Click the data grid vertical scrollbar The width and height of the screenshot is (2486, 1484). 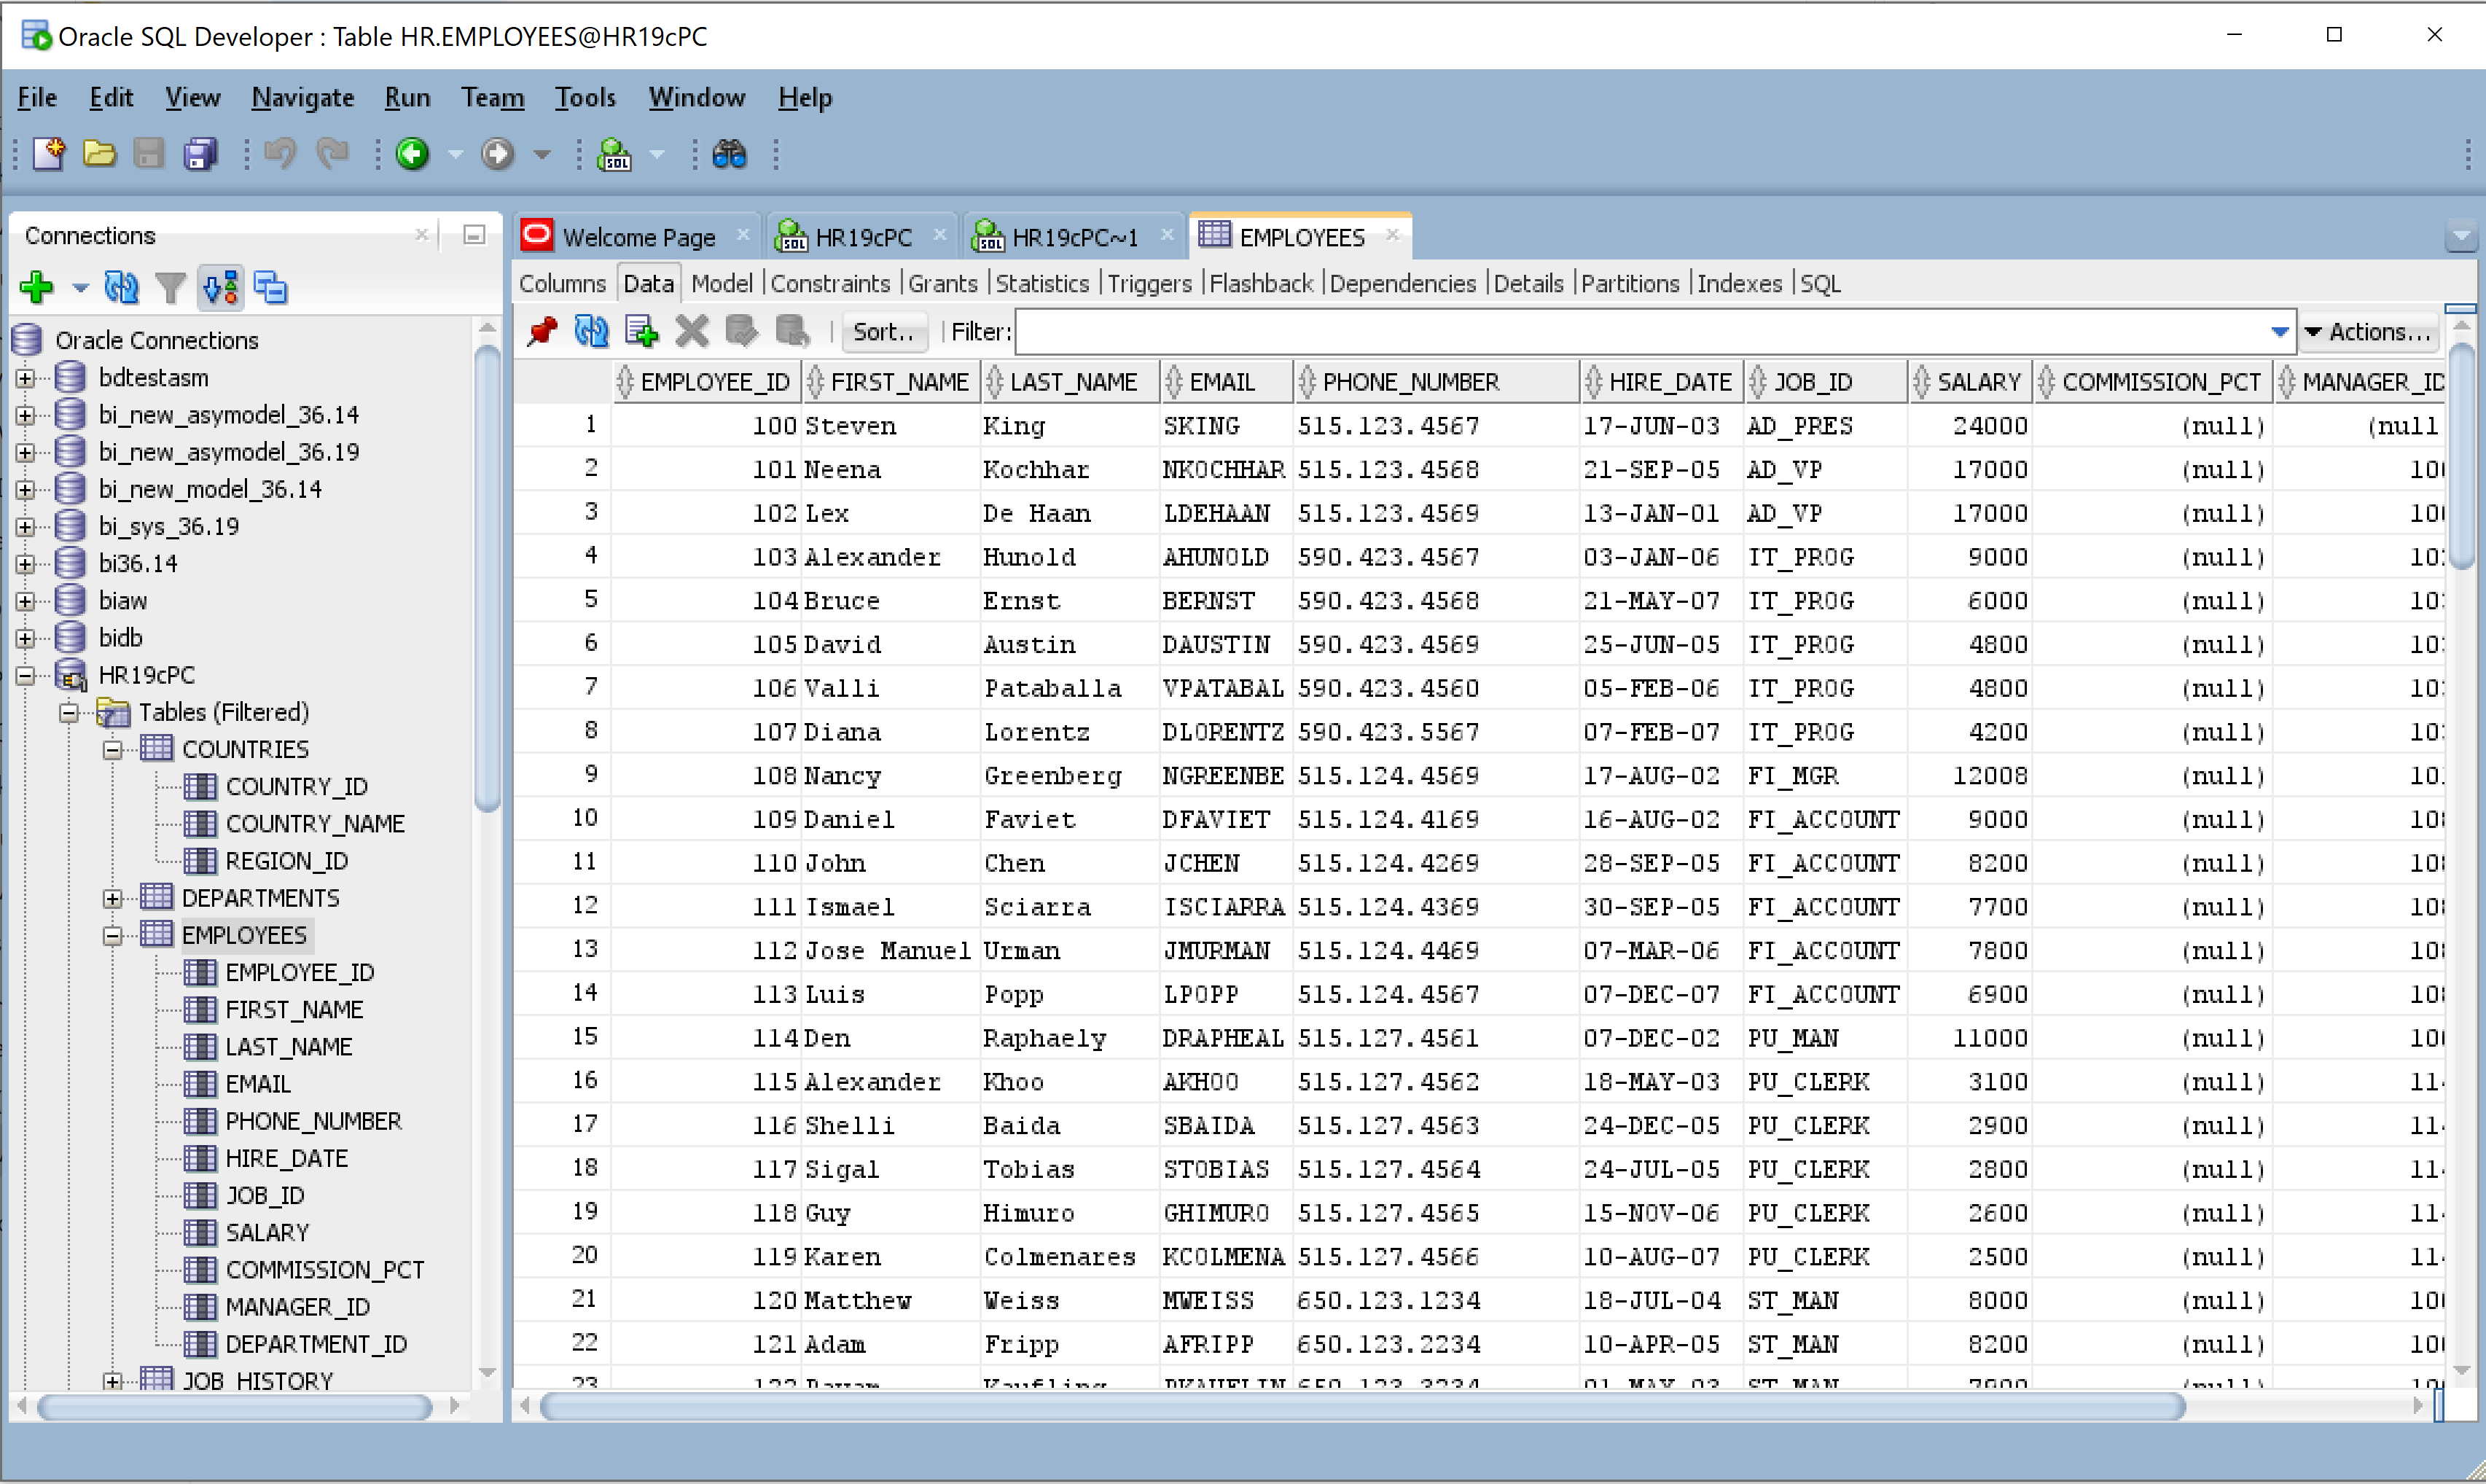pos(2461,456)
